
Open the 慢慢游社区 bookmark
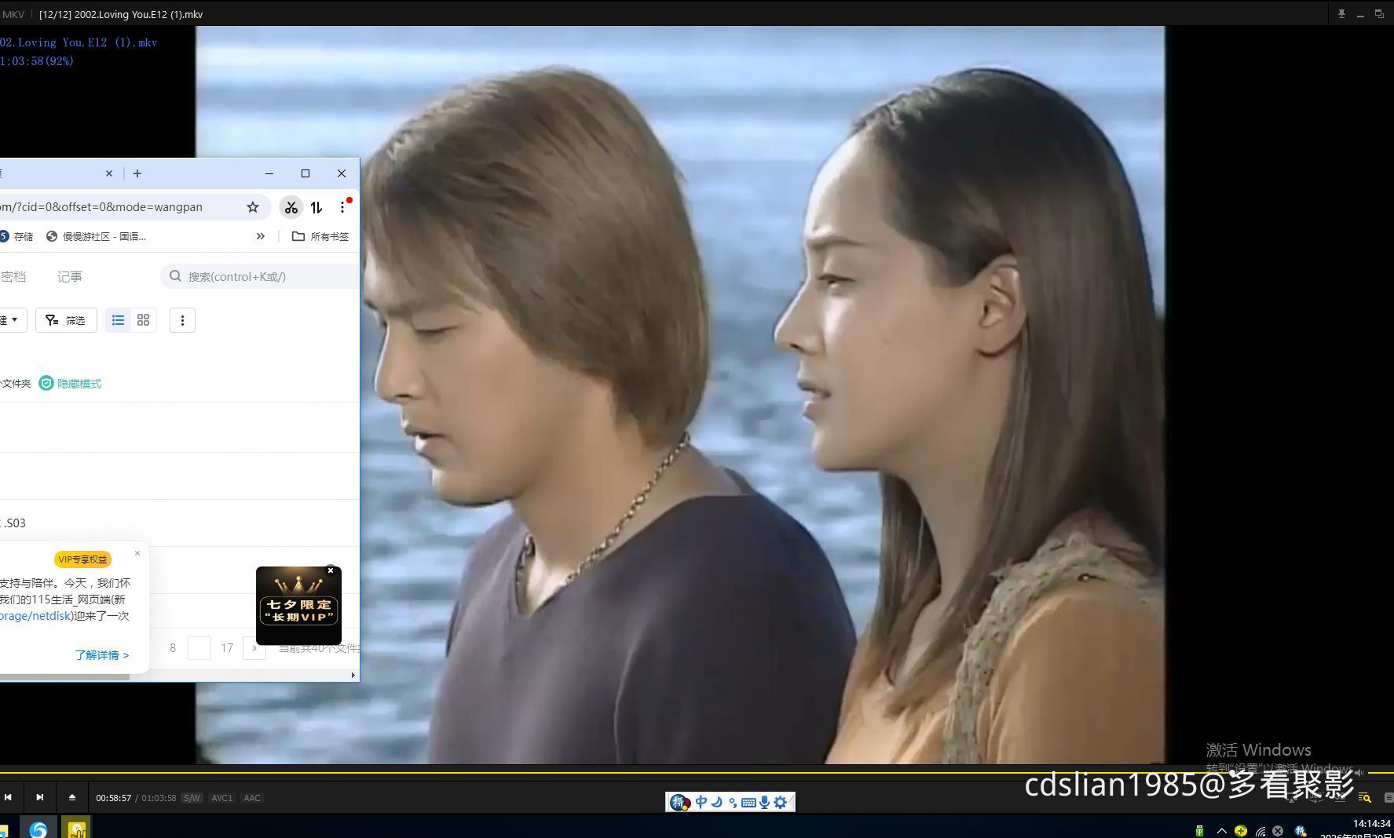[x=97, y=236]
